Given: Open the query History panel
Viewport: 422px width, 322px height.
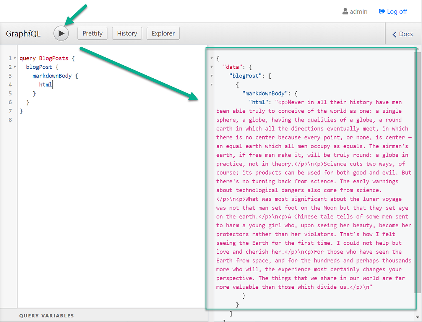Looking at the screenshot, I should click(x=127, y=33).
